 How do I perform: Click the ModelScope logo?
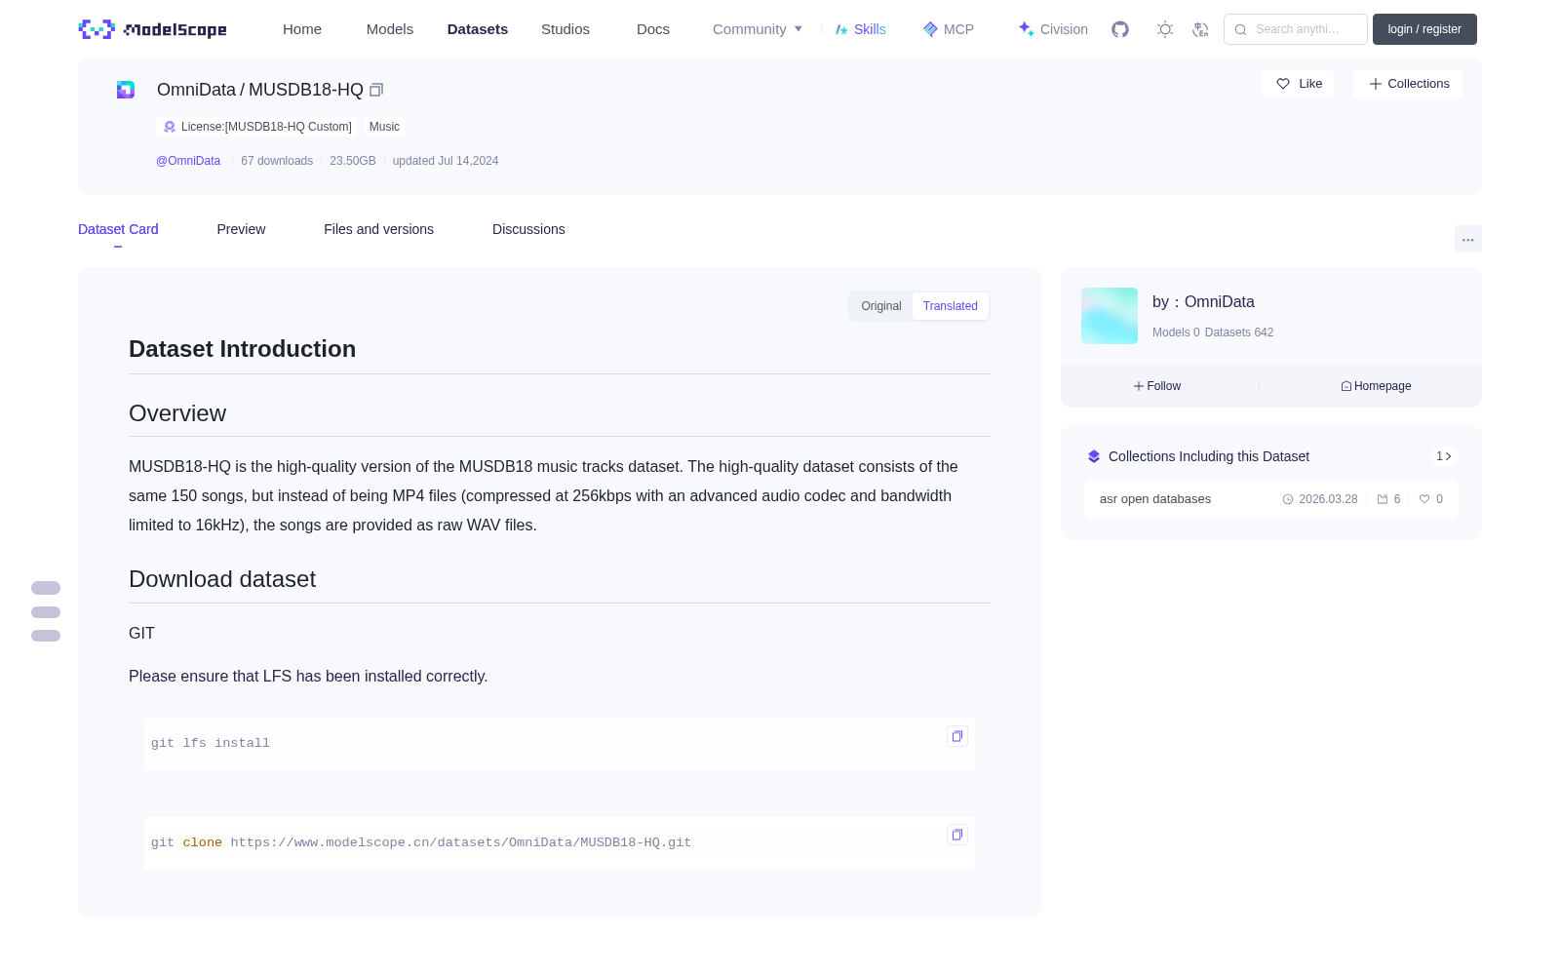(x=152, y=29)
